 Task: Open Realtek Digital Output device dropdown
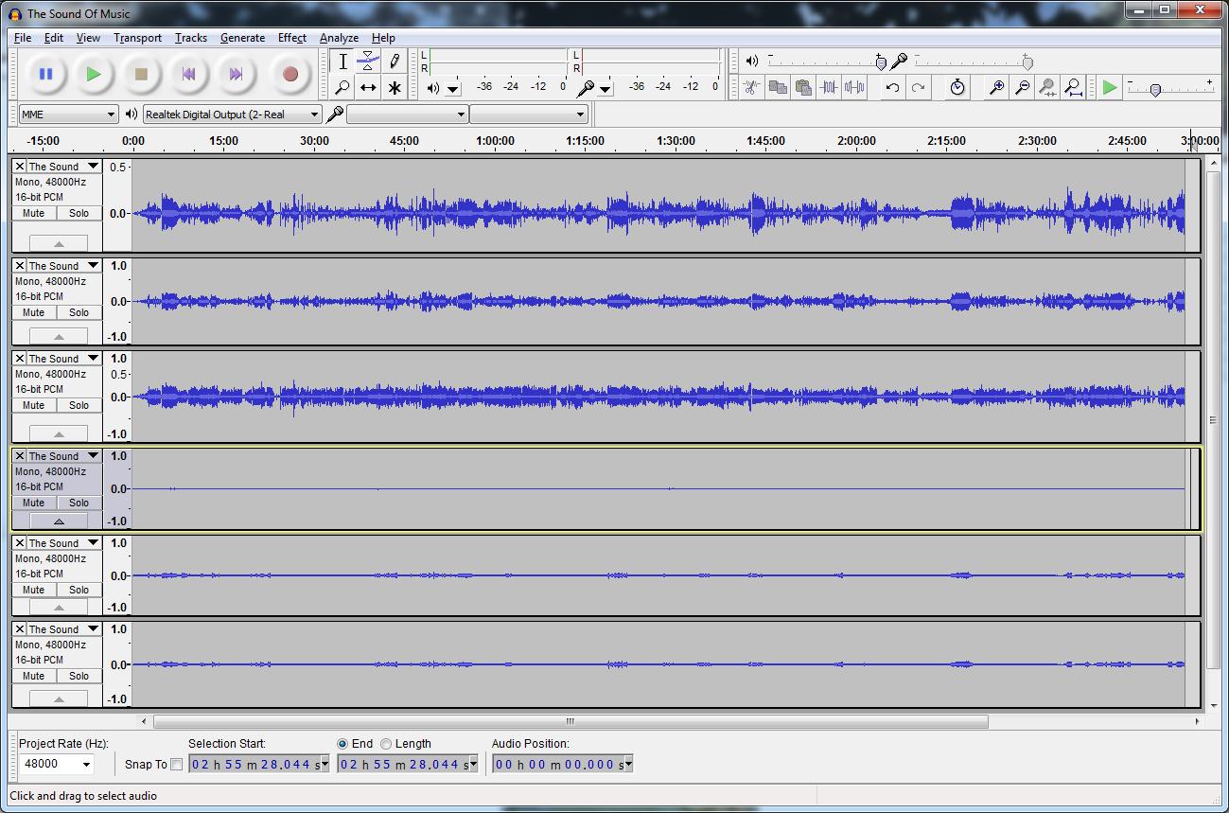coord(232,115)
